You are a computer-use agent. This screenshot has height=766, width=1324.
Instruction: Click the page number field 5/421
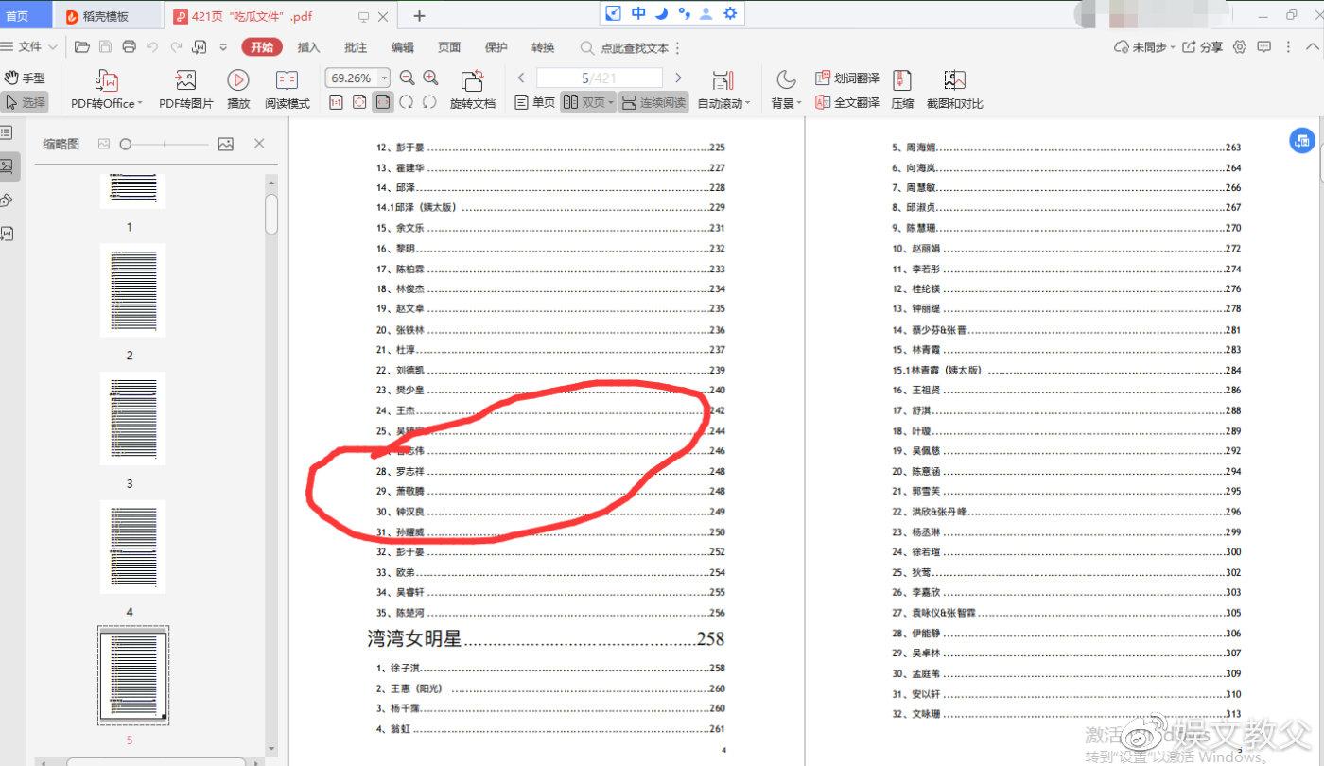pyautogui.click(x=599, y=78)
